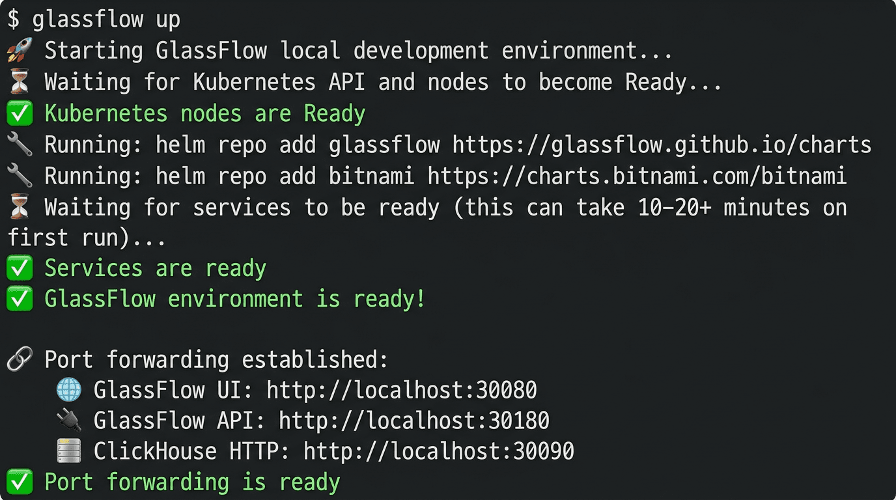This screenshot has width=896, height=500.
Task: Click the wrench icon beside the glassflow helm command
Action: point(18,145)
